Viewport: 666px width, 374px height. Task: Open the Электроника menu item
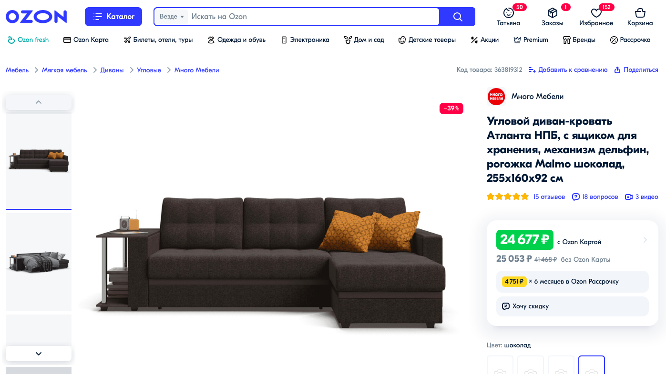pyautogui.click(x=305, y=40)
